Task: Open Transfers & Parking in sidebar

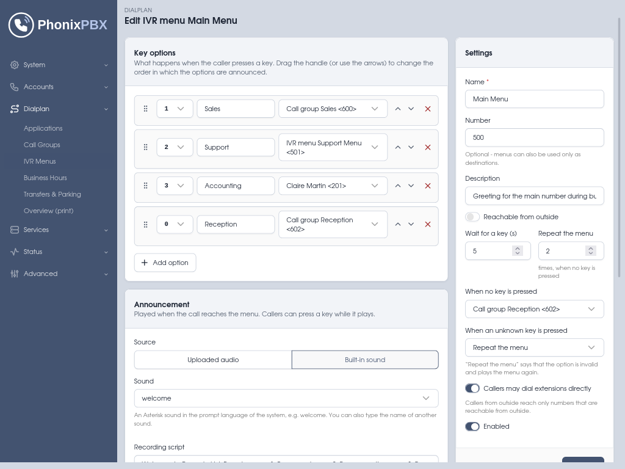Action: [x=52, y=194]
